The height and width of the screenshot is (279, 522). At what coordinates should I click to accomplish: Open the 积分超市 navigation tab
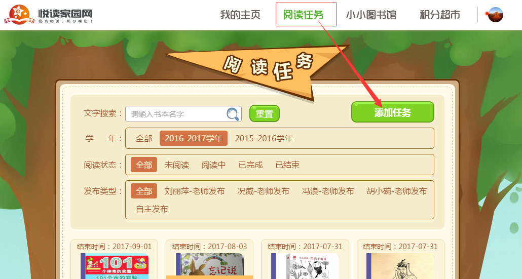click(x=440, y=15)
